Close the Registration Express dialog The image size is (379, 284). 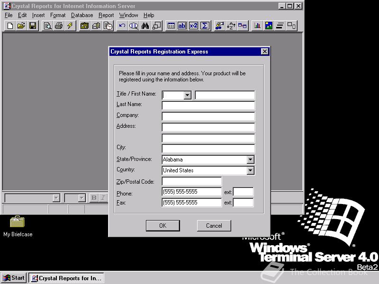[x=265, y=52]
